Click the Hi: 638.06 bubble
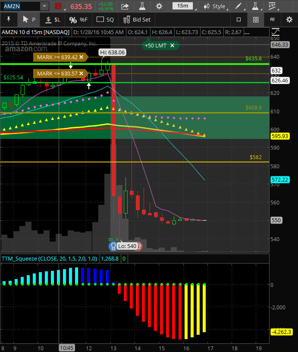Image resolution: width=298 pixels, height=352 pixels. (112, 52)
